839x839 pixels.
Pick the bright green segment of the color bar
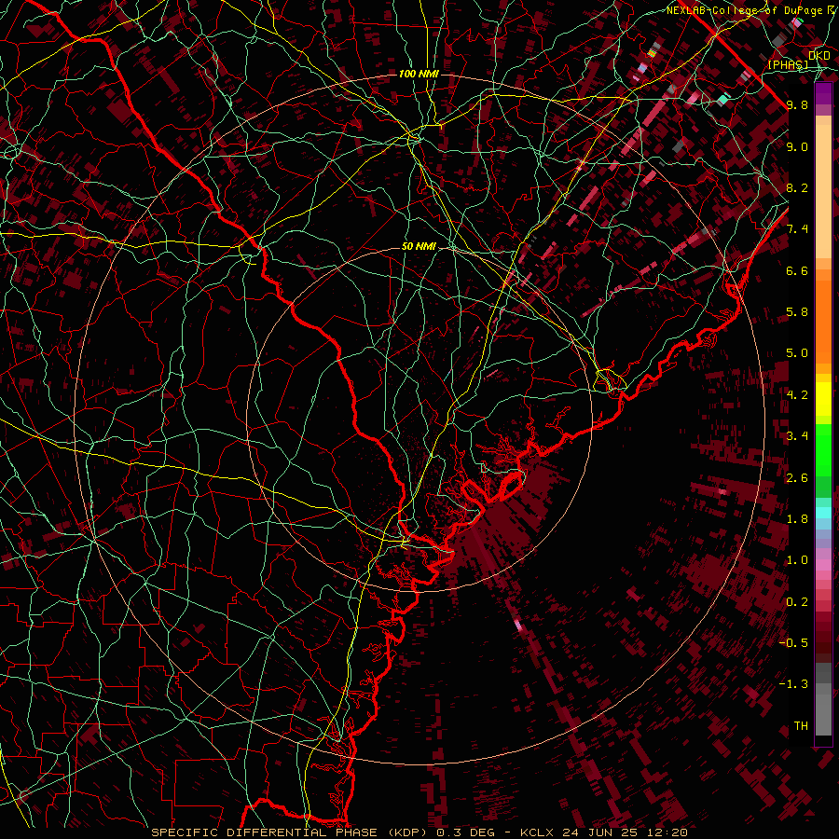pyautogui.click(x=823, y=449)
